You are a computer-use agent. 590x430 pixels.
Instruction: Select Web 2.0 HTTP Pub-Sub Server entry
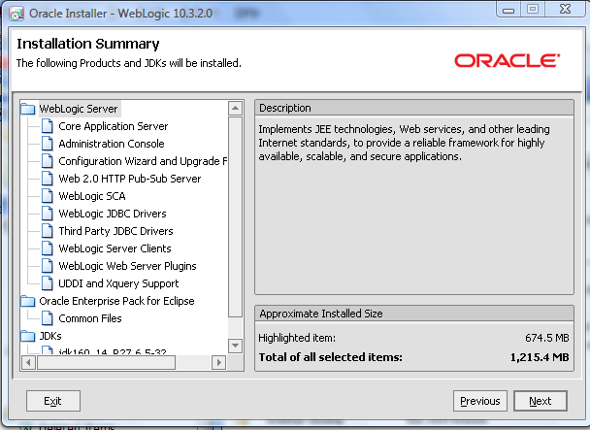[x=130, y=179]
